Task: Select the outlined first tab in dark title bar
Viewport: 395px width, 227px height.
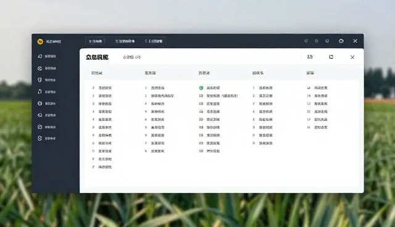Action: point(95,41)
